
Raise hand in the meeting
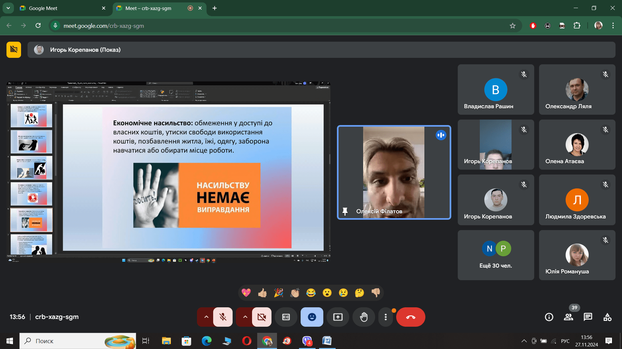coord(364,317)
